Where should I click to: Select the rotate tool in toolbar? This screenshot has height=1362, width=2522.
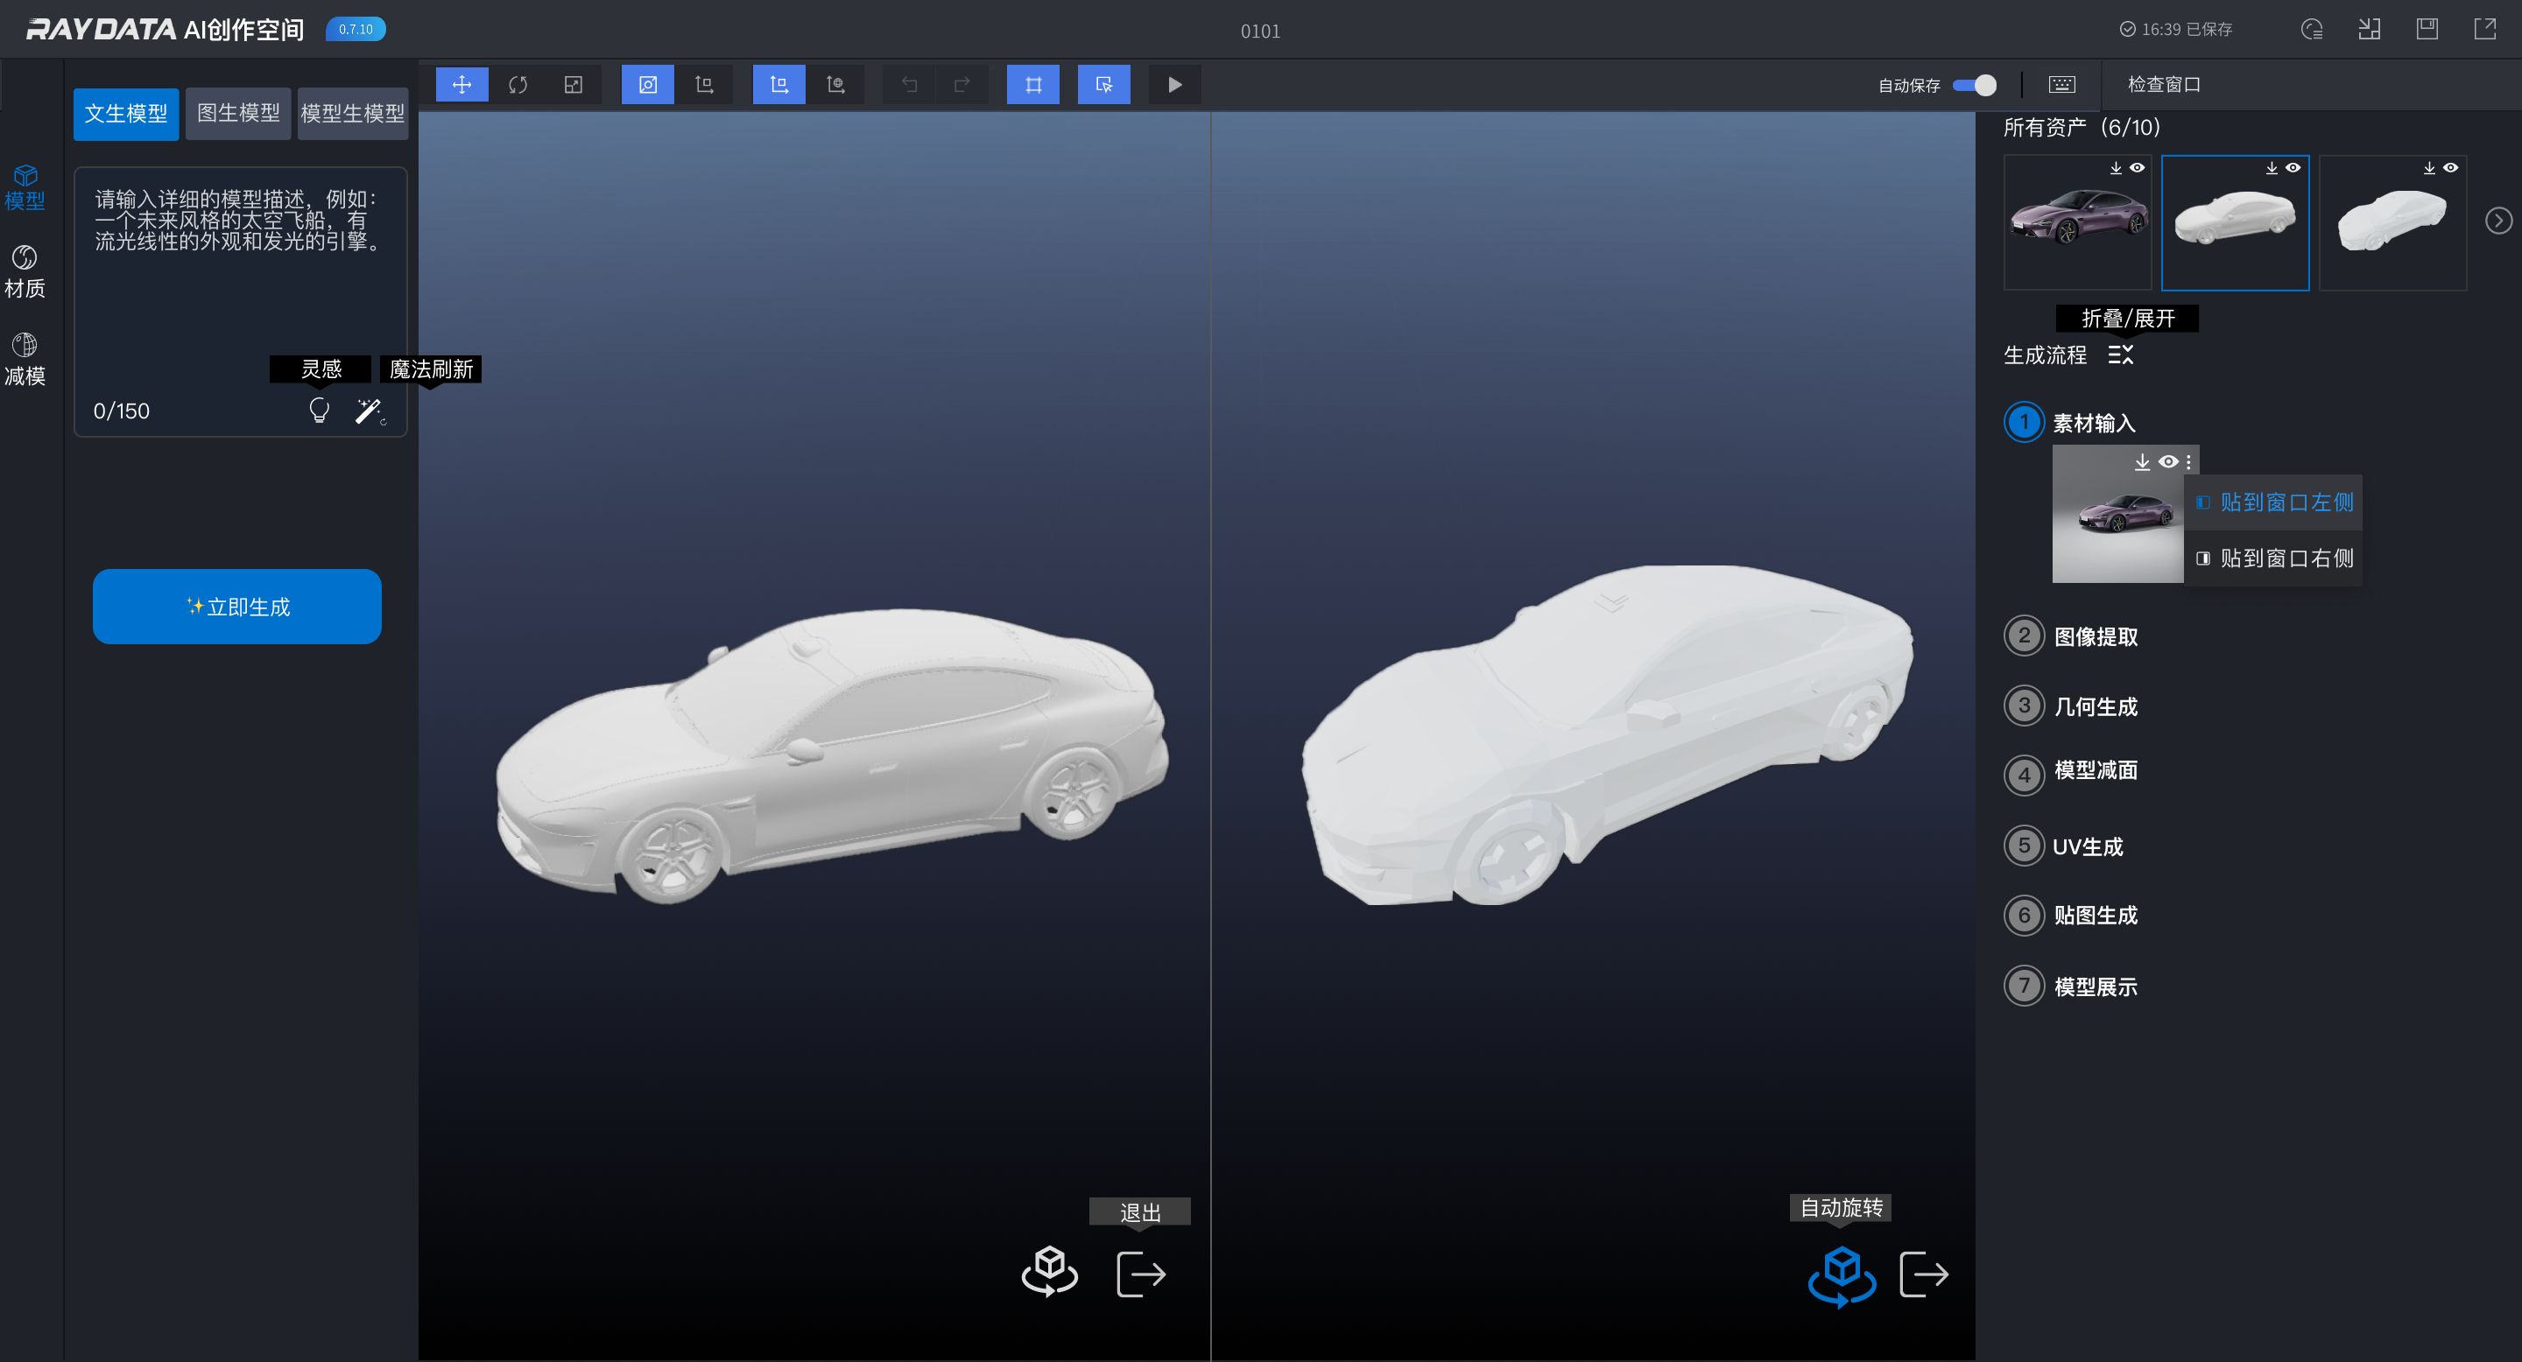point(518,85)
